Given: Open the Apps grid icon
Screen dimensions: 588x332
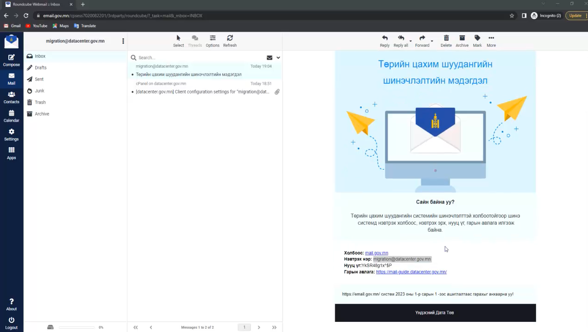Looking at the screenshot, I should (x=12, y=153).
